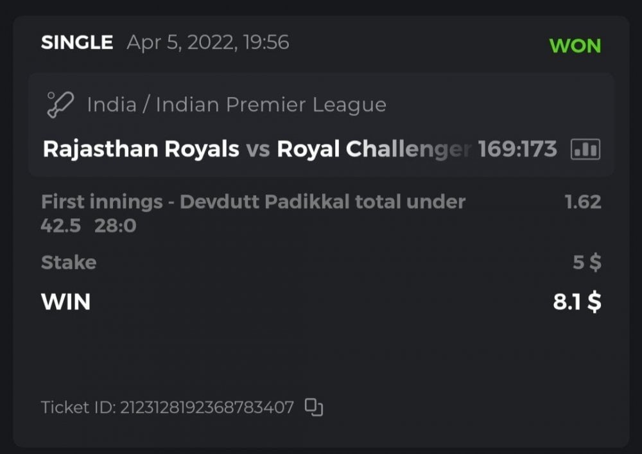Click the ticket ID number 2123128192368783407

[207, 407]
